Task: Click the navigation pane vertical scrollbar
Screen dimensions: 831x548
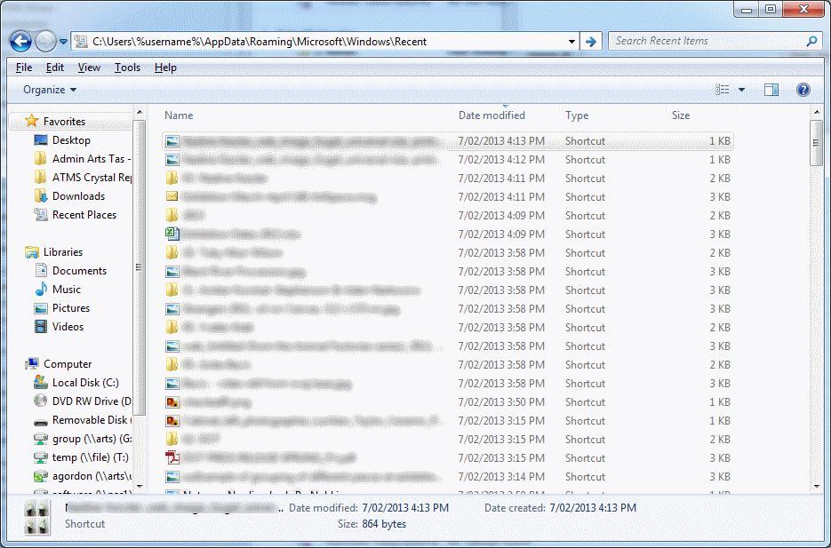Action: coord(140,267)
